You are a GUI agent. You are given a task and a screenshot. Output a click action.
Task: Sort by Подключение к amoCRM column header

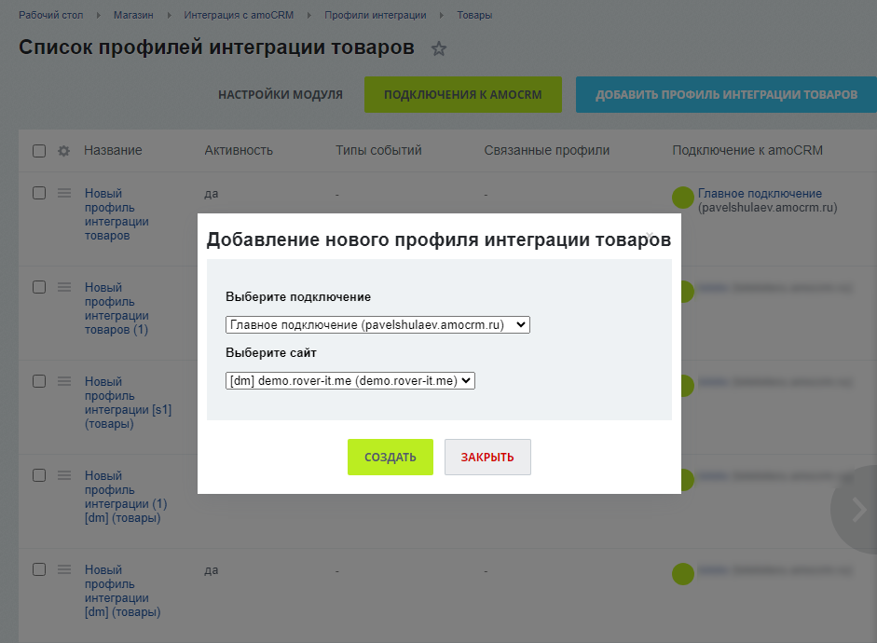747,150
